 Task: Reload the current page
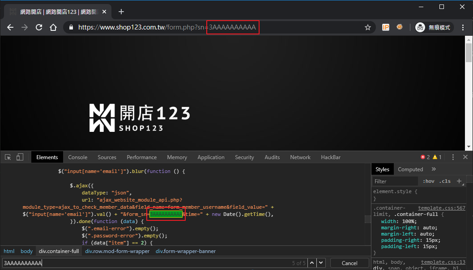pyautogui.click(x=39, y=27)
